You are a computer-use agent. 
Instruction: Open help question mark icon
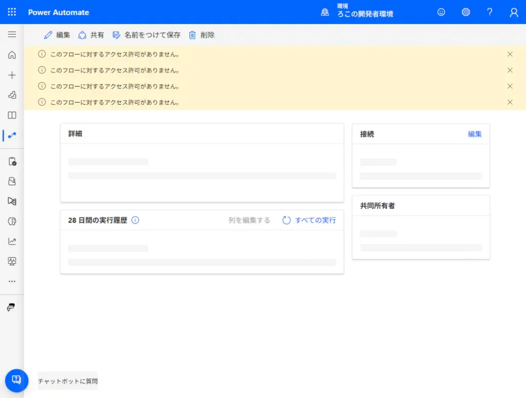[x=490, y=12]
